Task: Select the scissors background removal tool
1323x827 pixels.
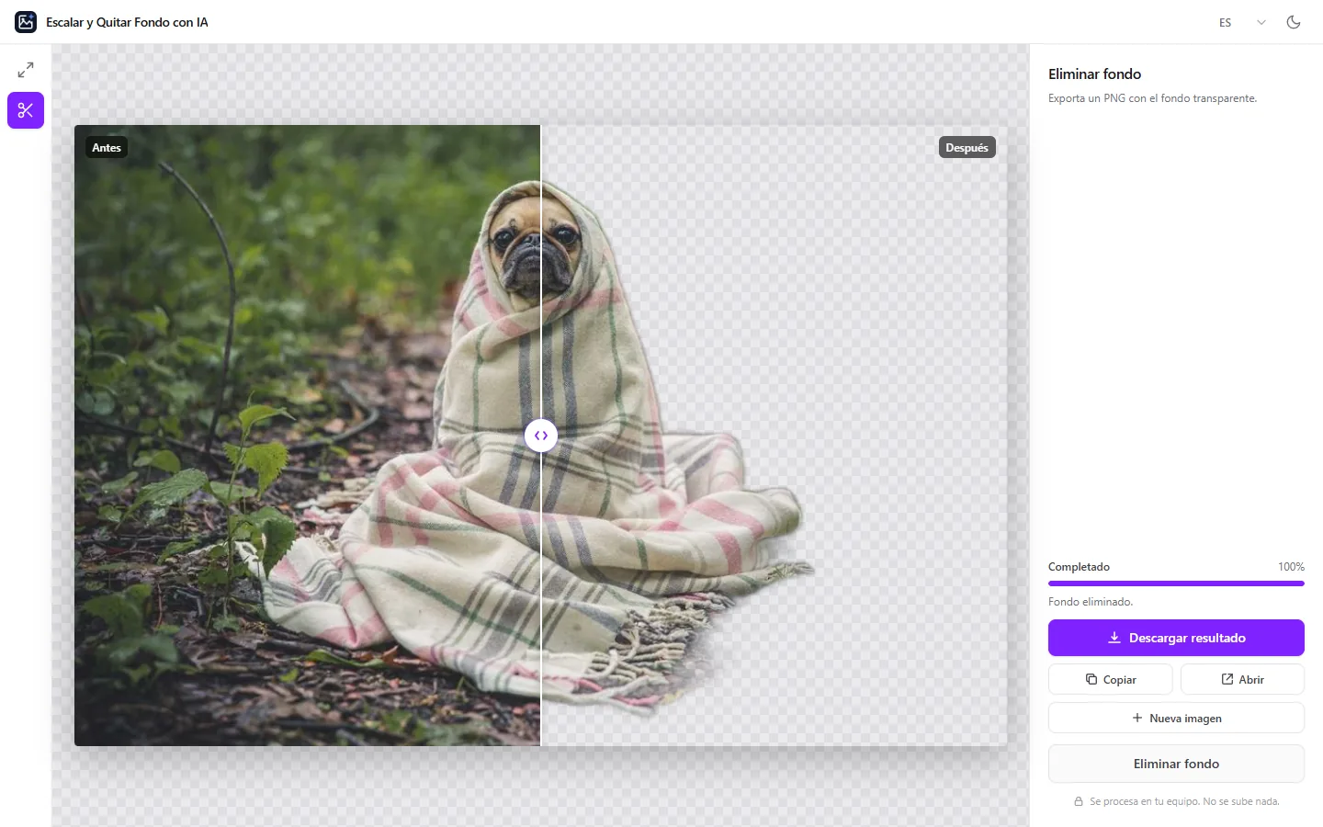Action: click(x=26, y=110)
